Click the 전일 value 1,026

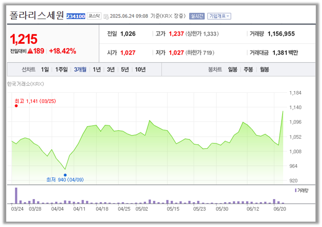(x=128, y=34)
